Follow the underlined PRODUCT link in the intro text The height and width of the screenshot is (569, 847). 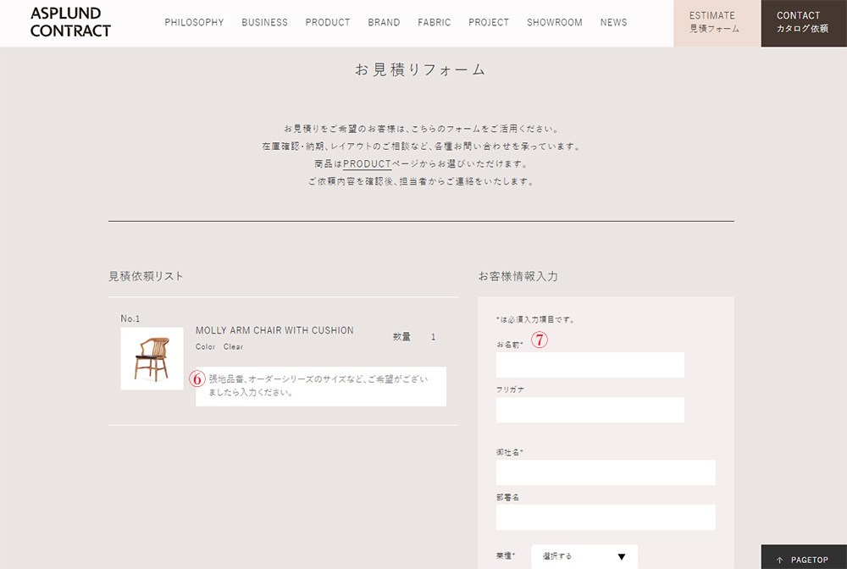[368, 163]
